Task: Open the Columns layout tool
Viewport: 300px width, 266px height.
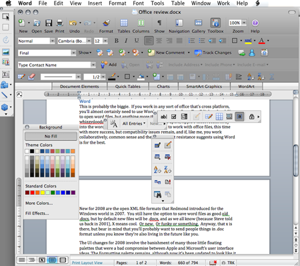Action: [x=141, y=23]
